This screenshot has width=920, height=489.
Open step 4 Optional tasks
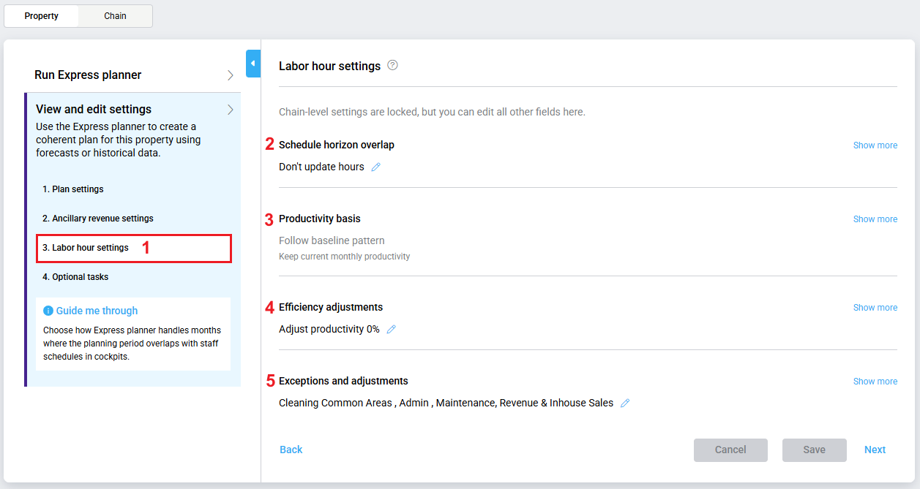pos(75,277)
